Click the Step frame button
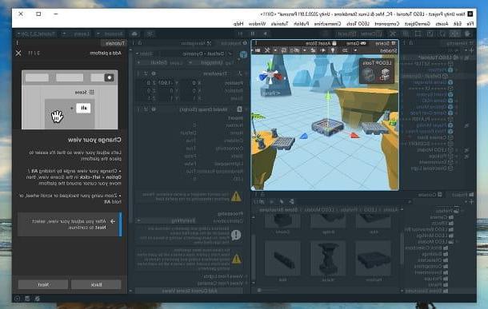The height and width of the screenshot is (309, 488). (240, 34)
